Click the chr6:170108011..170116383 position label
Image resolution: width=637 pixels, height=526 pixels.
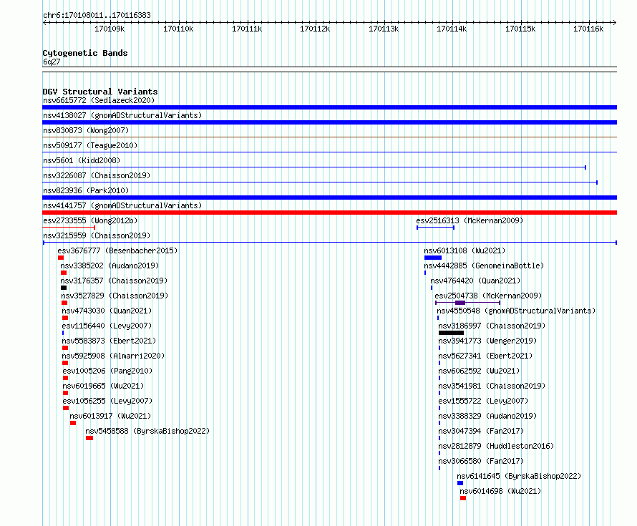97,15
